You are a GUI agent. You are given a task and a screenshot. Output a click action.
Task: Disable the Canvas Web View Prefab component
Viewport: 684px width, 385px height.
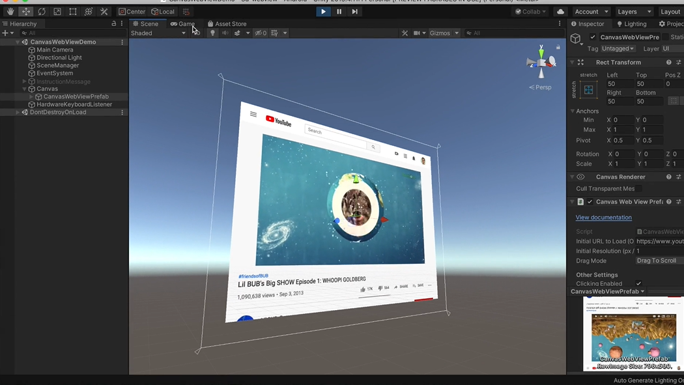tap(590, 202)
